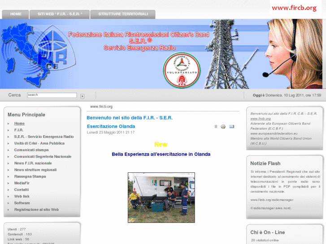Click the F.I.R. CB shield logo
Viewport: 326px width, 244px height.
52,48
